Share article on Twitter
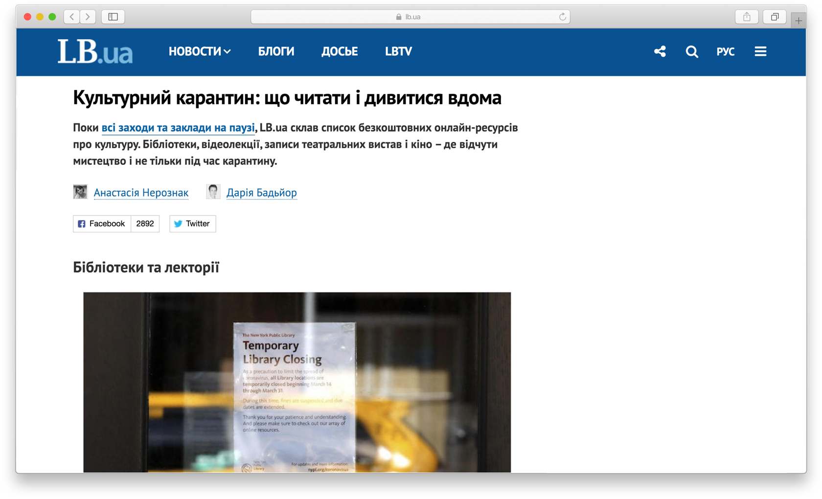 [x=192, y=224]
